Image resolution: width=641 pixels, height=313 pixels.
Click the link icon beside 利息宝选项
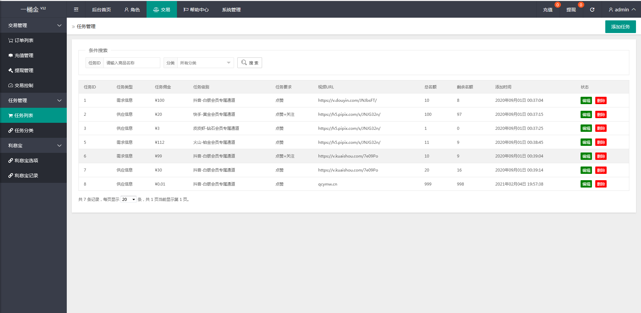(x=11, y=161)
